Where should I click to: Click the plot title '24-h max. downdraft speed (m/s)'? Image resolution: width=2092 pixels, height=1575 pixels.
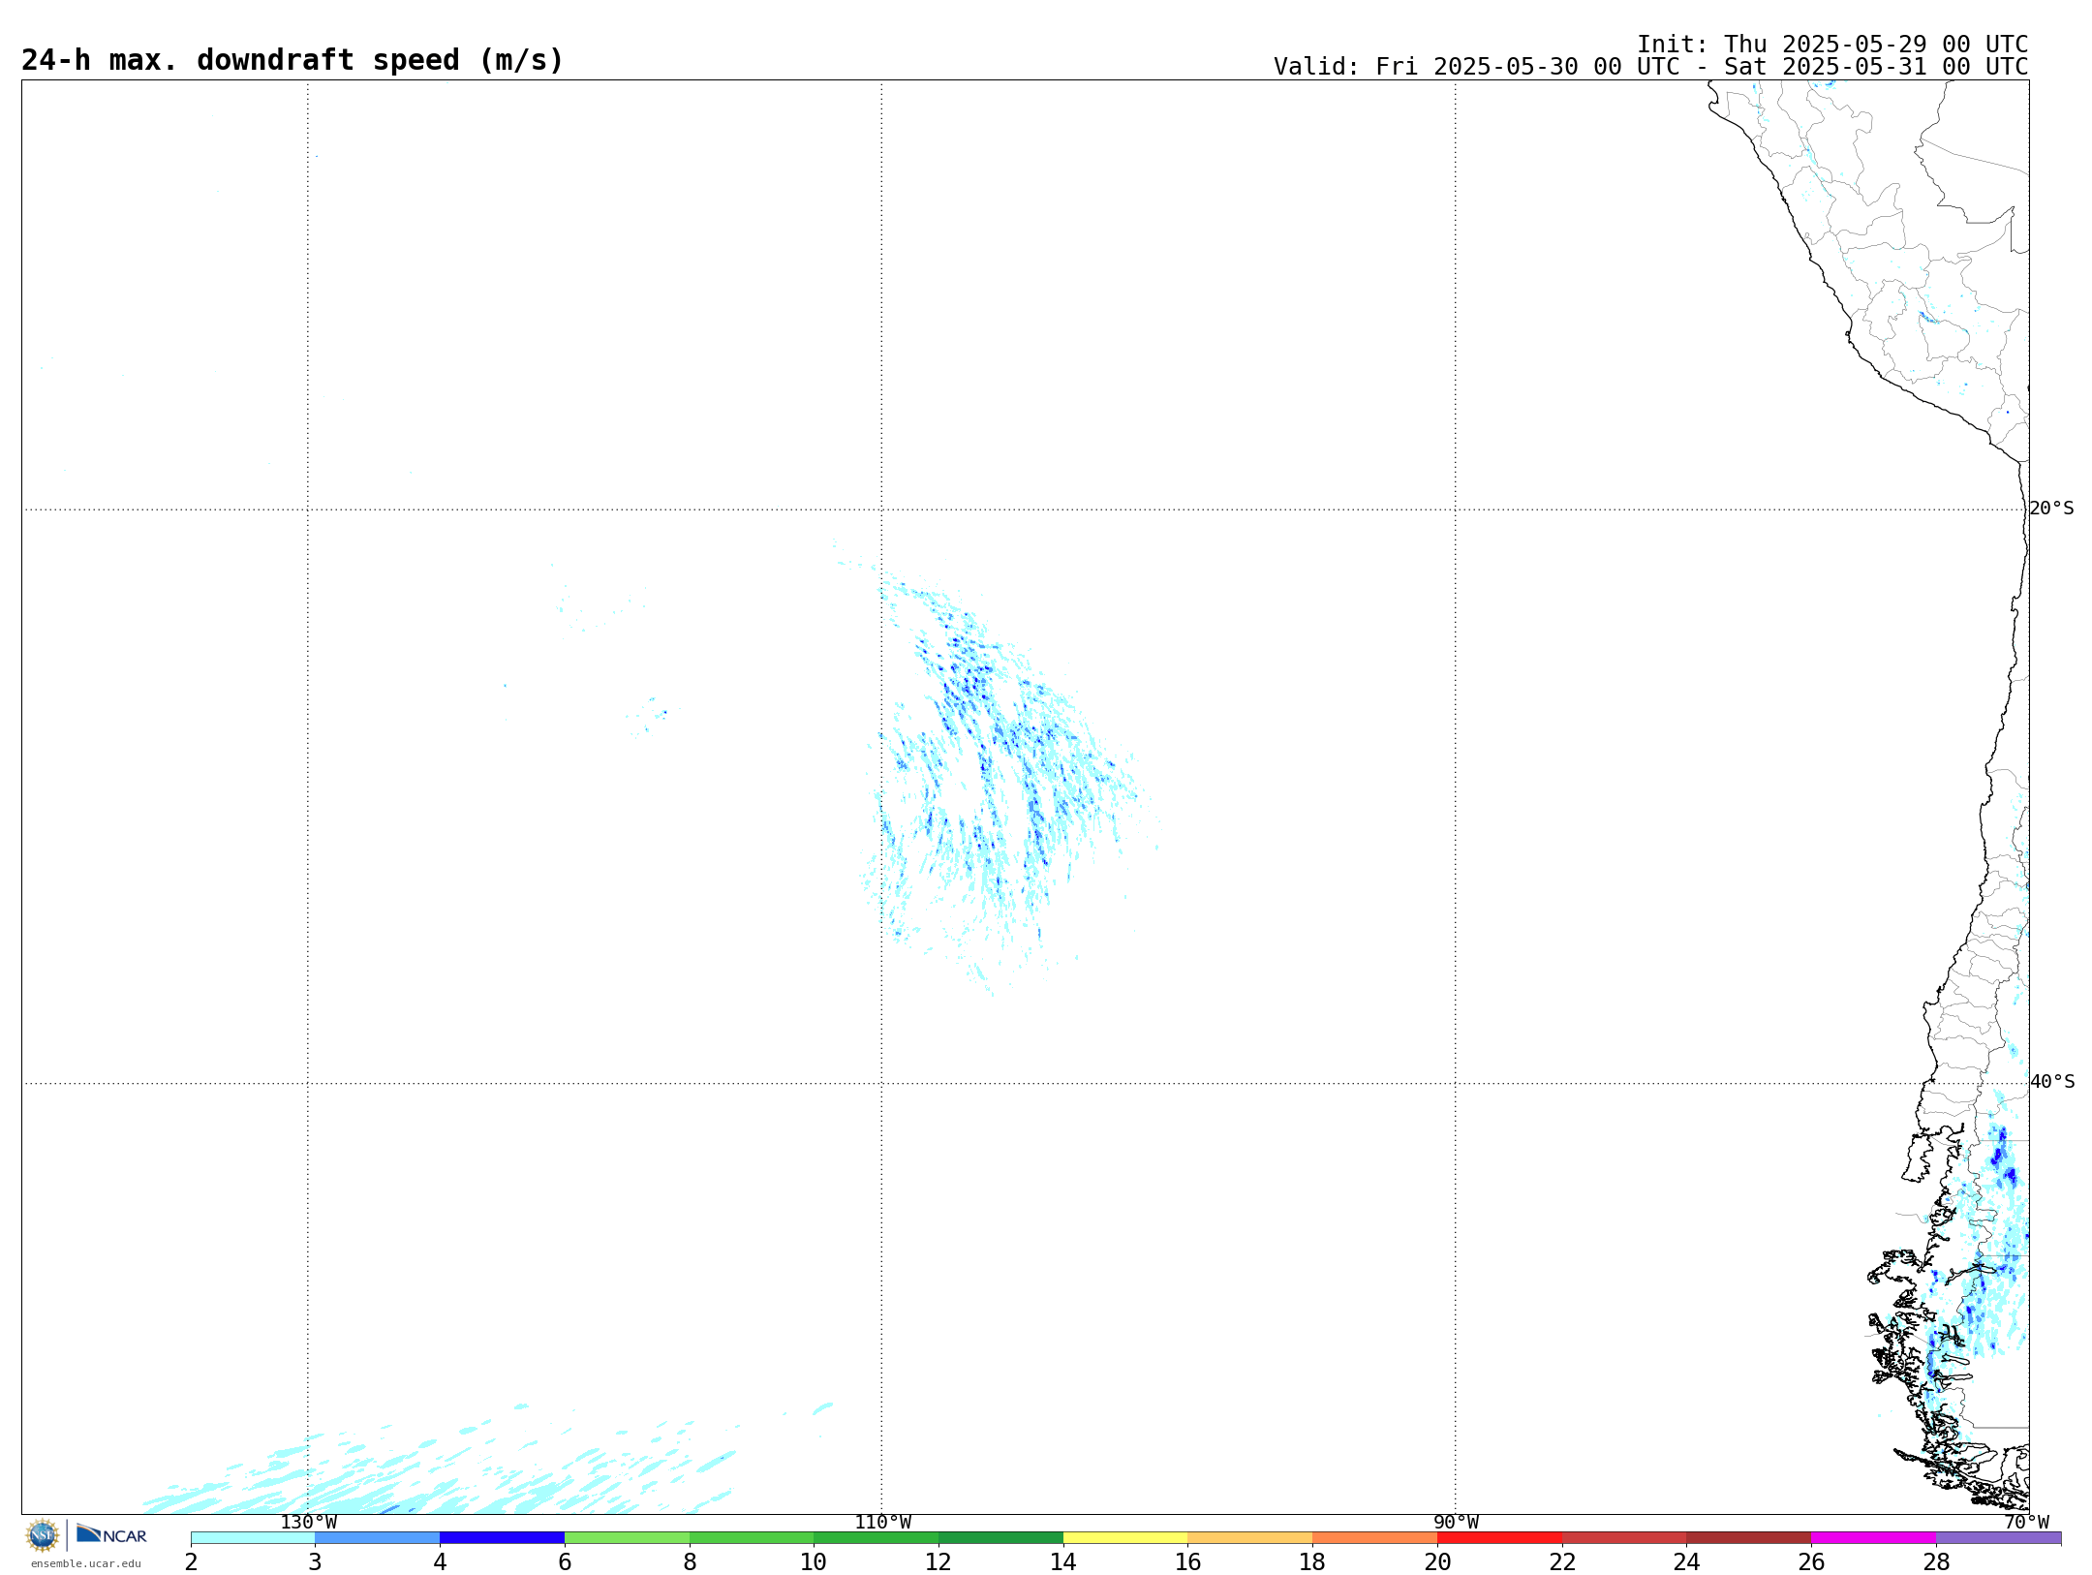pyautogui.click(x=292, y=60)
